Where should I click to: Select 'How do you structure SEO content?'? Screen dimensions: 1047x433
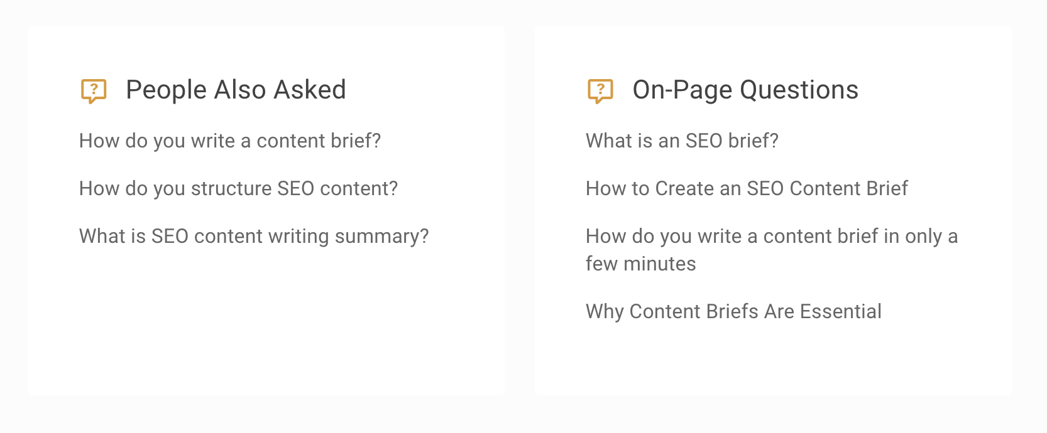238,188
